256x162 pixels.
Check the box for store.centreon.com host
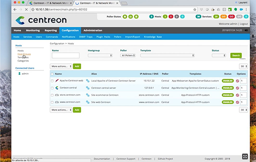(52, 95)
